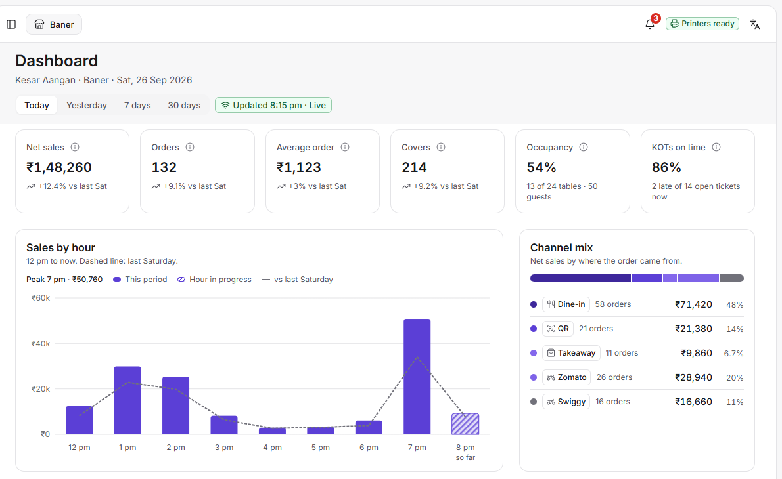Click the vs last Saturday legend entry
The width and height of the screenshot is (782, 479).
tap(297, 280)
